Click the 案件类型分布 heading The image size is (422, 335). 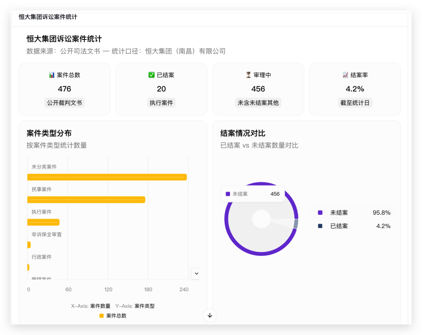click(x=49, y=134)
